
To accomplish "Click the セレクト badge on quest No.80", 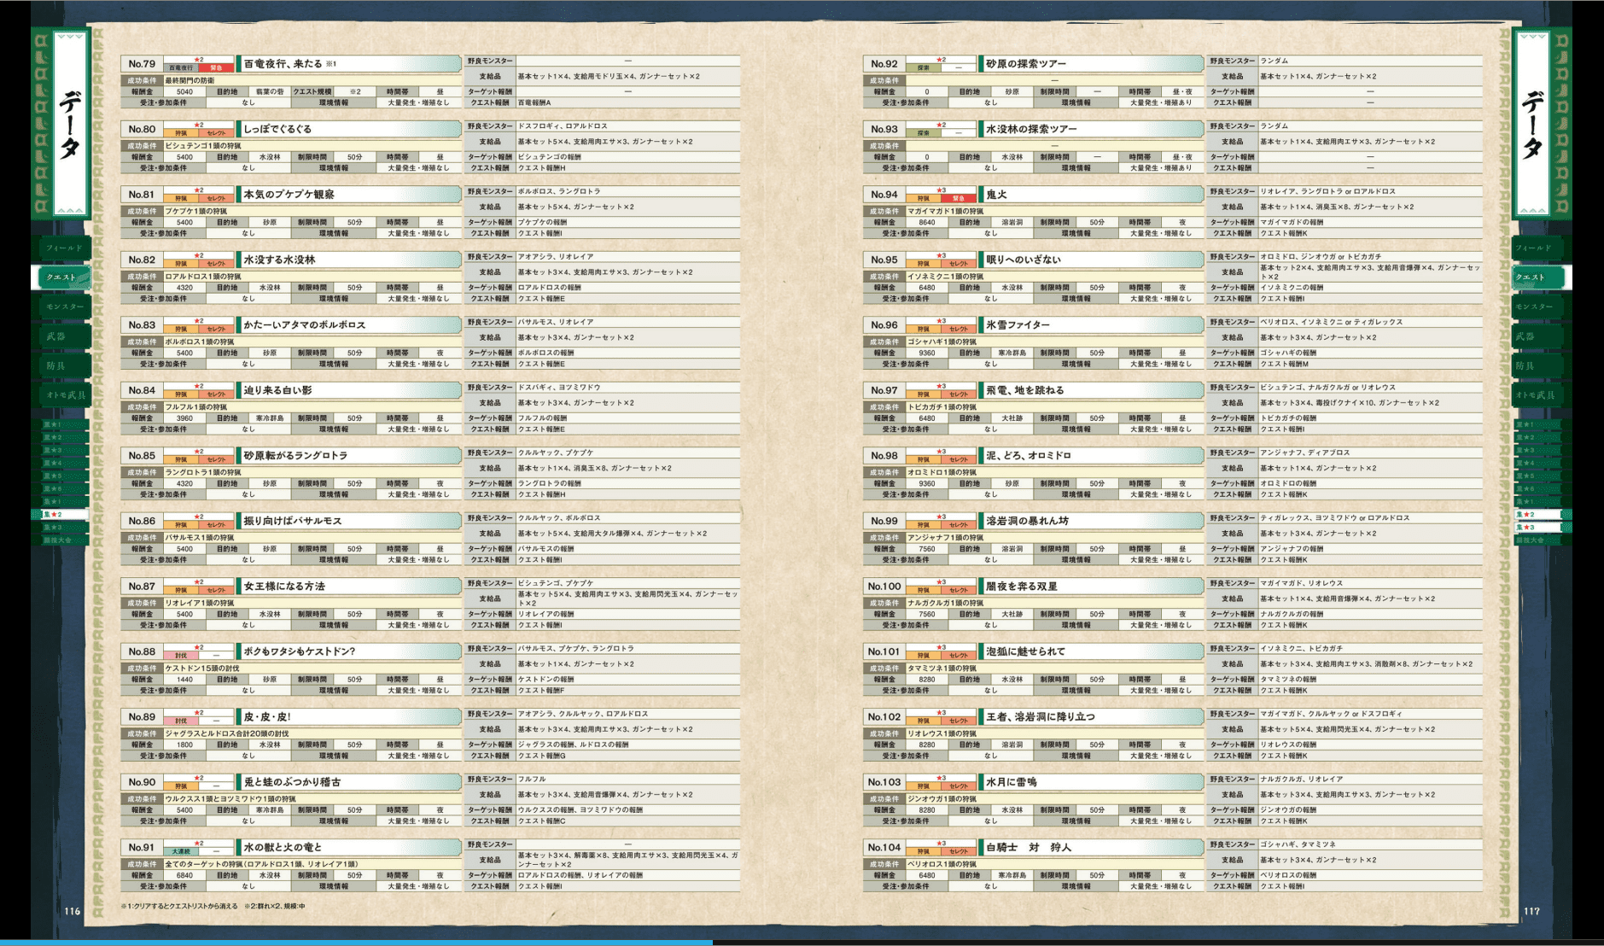I will pos(216,133).
